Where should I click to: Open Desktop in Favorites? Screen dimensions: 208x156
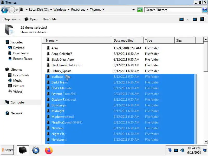pos(16,48)
